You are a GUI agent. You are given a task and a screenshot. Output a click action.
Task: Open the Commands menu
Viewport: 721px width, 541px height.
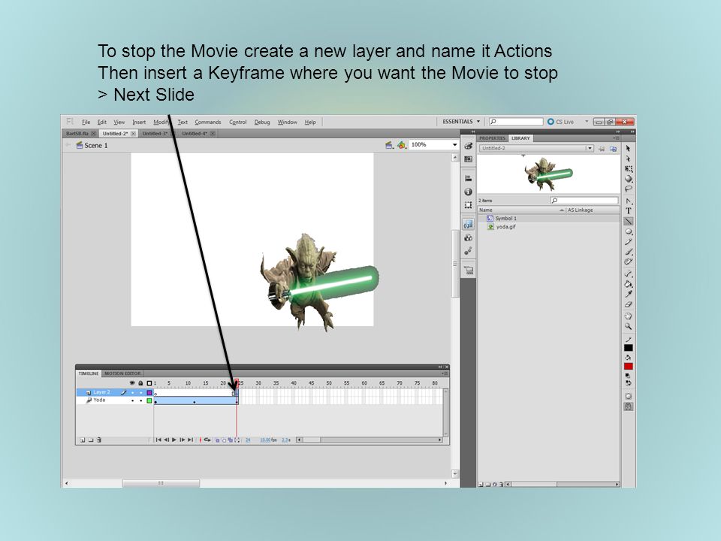tap(208, 122)
